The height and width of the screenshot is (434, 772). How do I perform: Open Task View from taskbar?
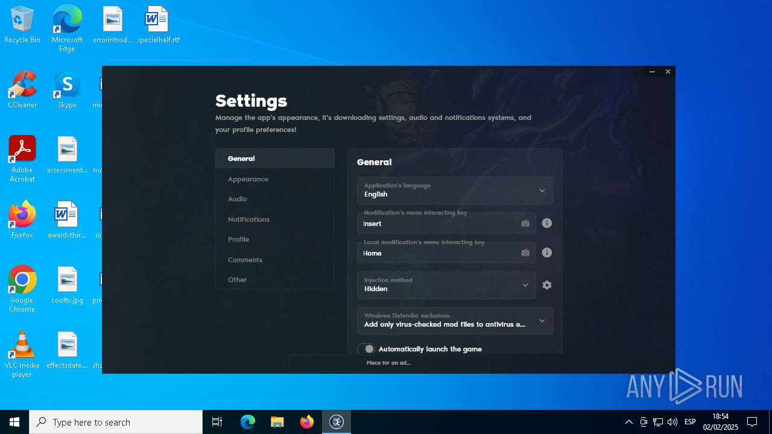point(217,422)
